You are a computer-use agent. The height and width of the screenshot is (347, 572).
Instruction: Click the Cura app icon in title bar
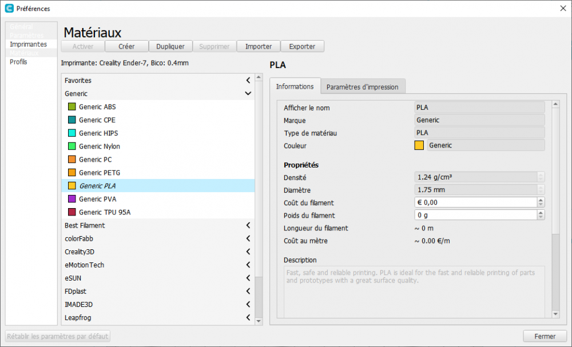point(9,9)
